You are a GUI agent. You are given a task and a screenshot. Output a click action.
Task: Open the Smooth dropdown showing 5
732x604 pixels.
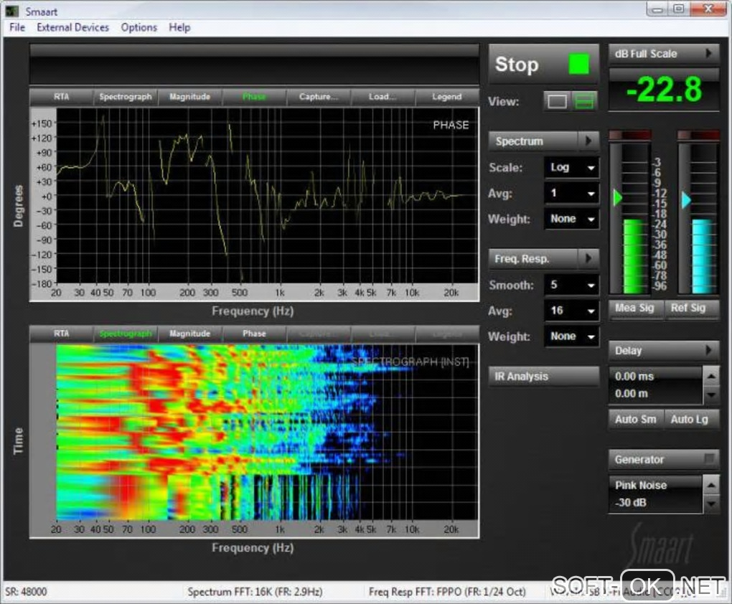[571, 286]
